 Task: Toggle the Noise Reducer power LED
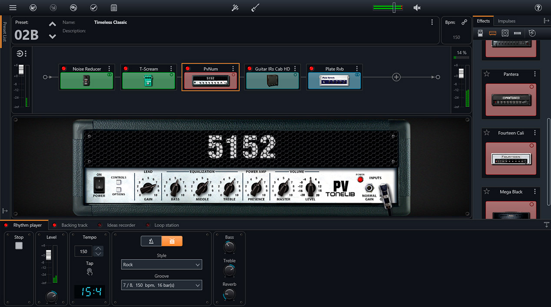(x=64, y=69)
